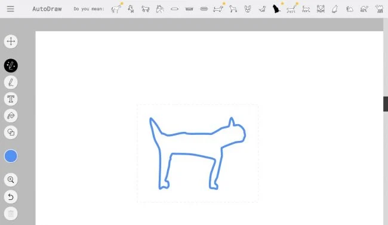
Task: Select the dachshund dog suggestion
Action: coord(218,9)
